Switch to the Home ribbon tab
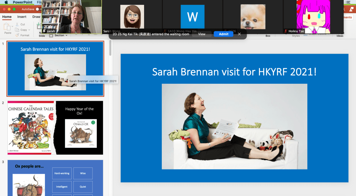356x196 pixels. tap(7, 17)
